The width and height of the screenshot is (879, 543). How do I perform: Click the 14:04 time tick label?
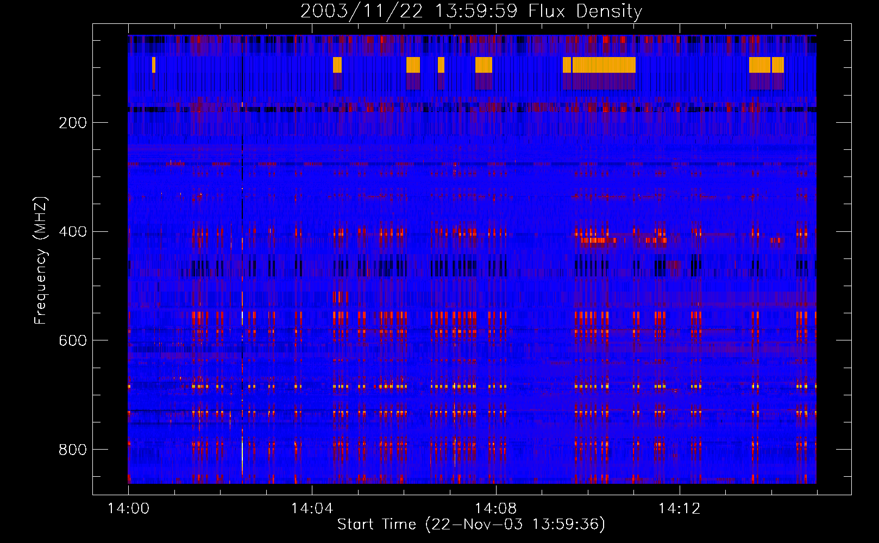(x=312, y=508)
